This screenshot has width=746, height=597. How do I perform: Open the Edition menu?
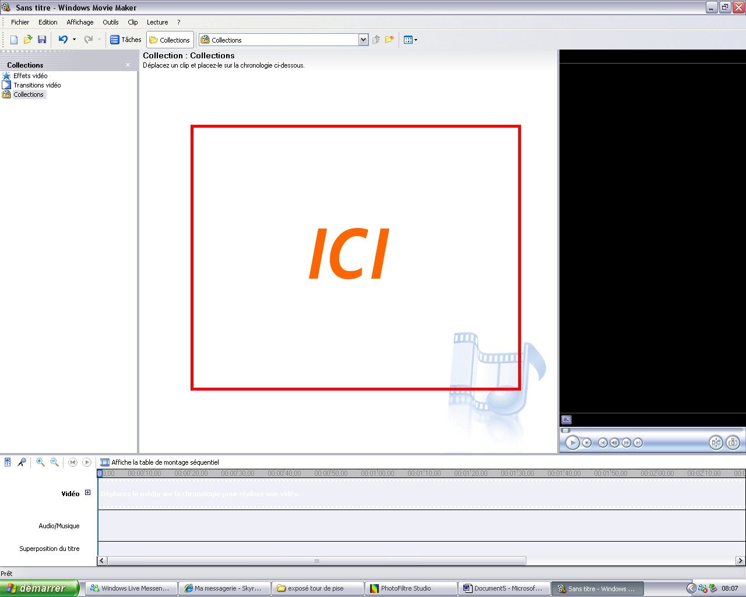point(48,22)
